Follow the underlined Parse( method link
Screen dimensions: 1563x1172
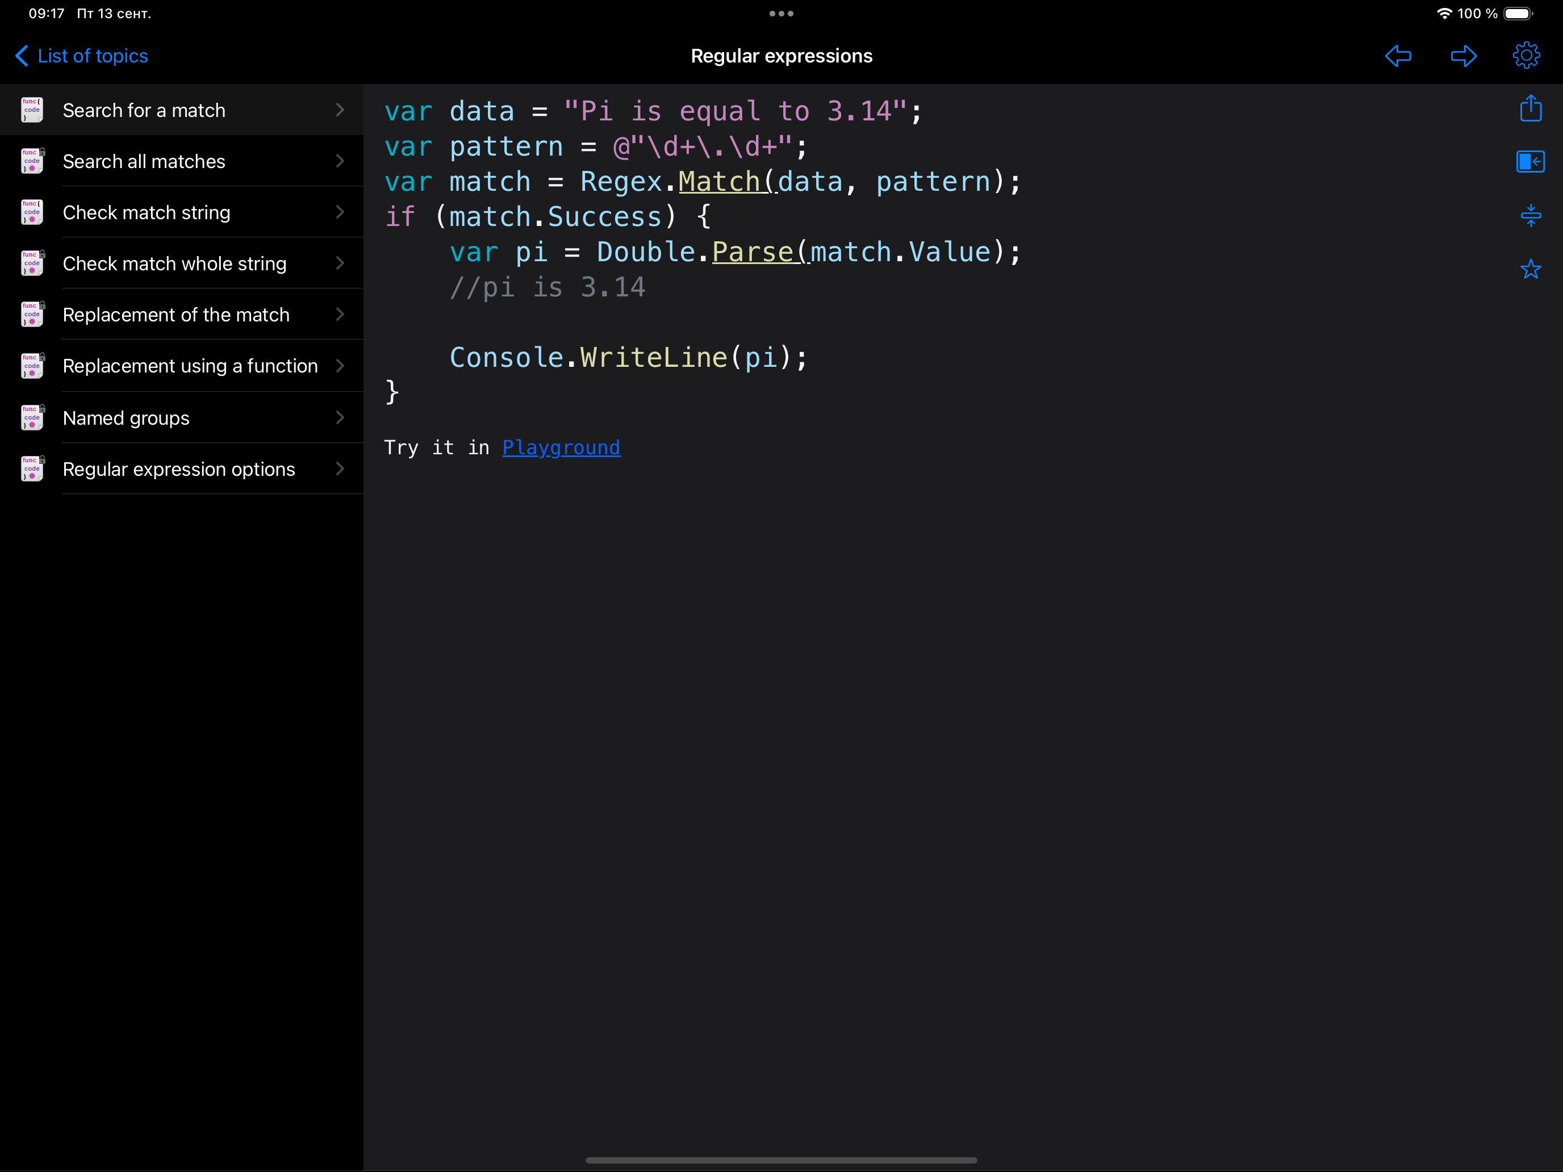(x=760, y=252)
